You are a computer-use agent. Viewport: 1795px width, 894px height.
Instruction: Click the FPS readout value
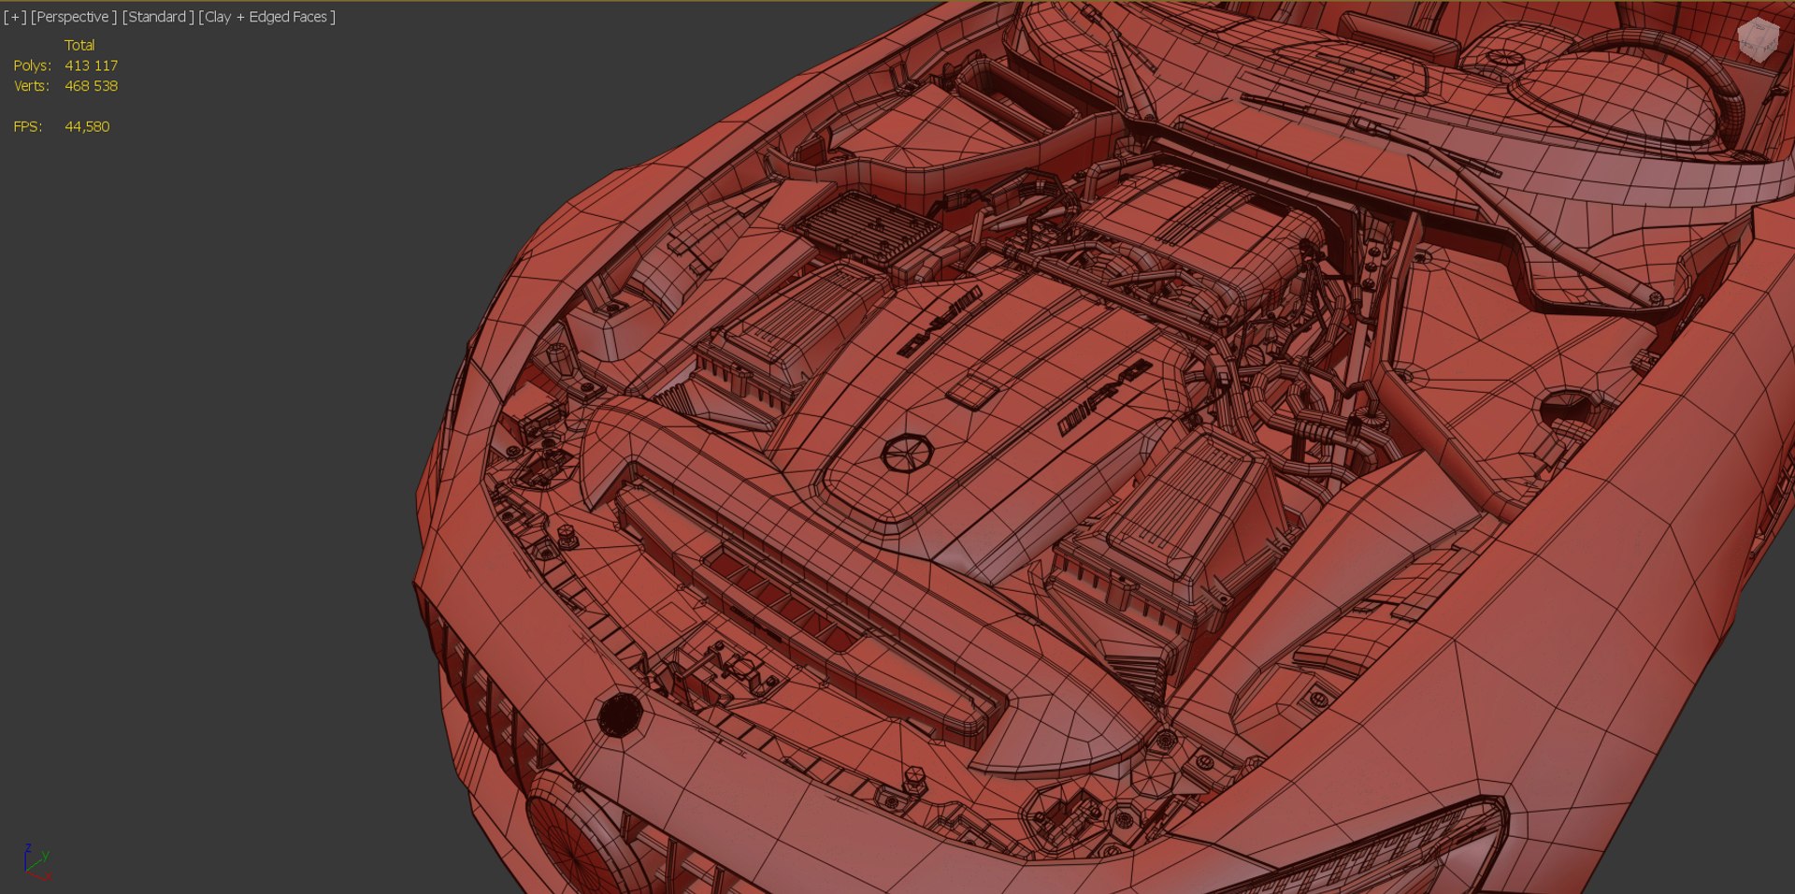click(x=87, y=126)
